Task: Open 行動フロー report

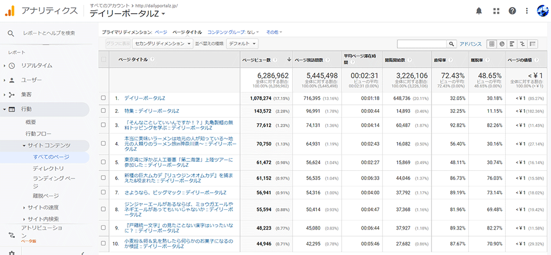Action: click(39, 134)
